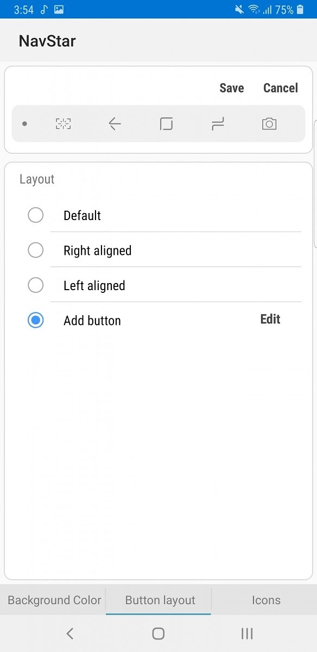Tap the recents icon in preview bar
The height and width of the screenshot is (652, 317).
point(218,124)
